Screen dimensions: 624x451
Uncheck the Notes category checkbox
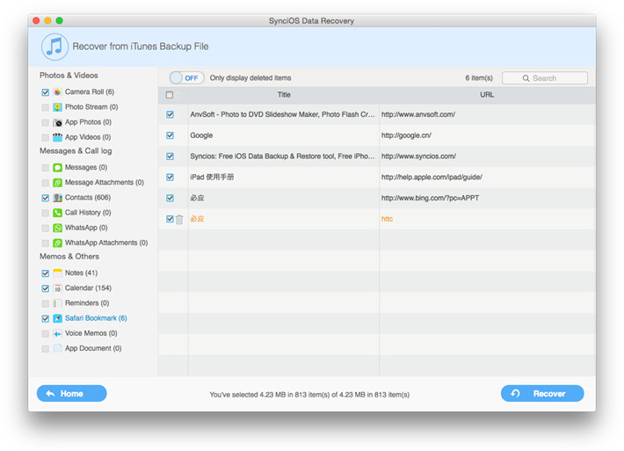point(46,273)
